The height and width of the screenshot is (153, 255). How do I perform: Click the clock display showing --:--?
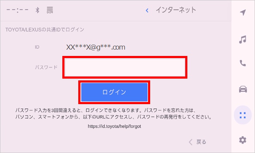[17, 10]
